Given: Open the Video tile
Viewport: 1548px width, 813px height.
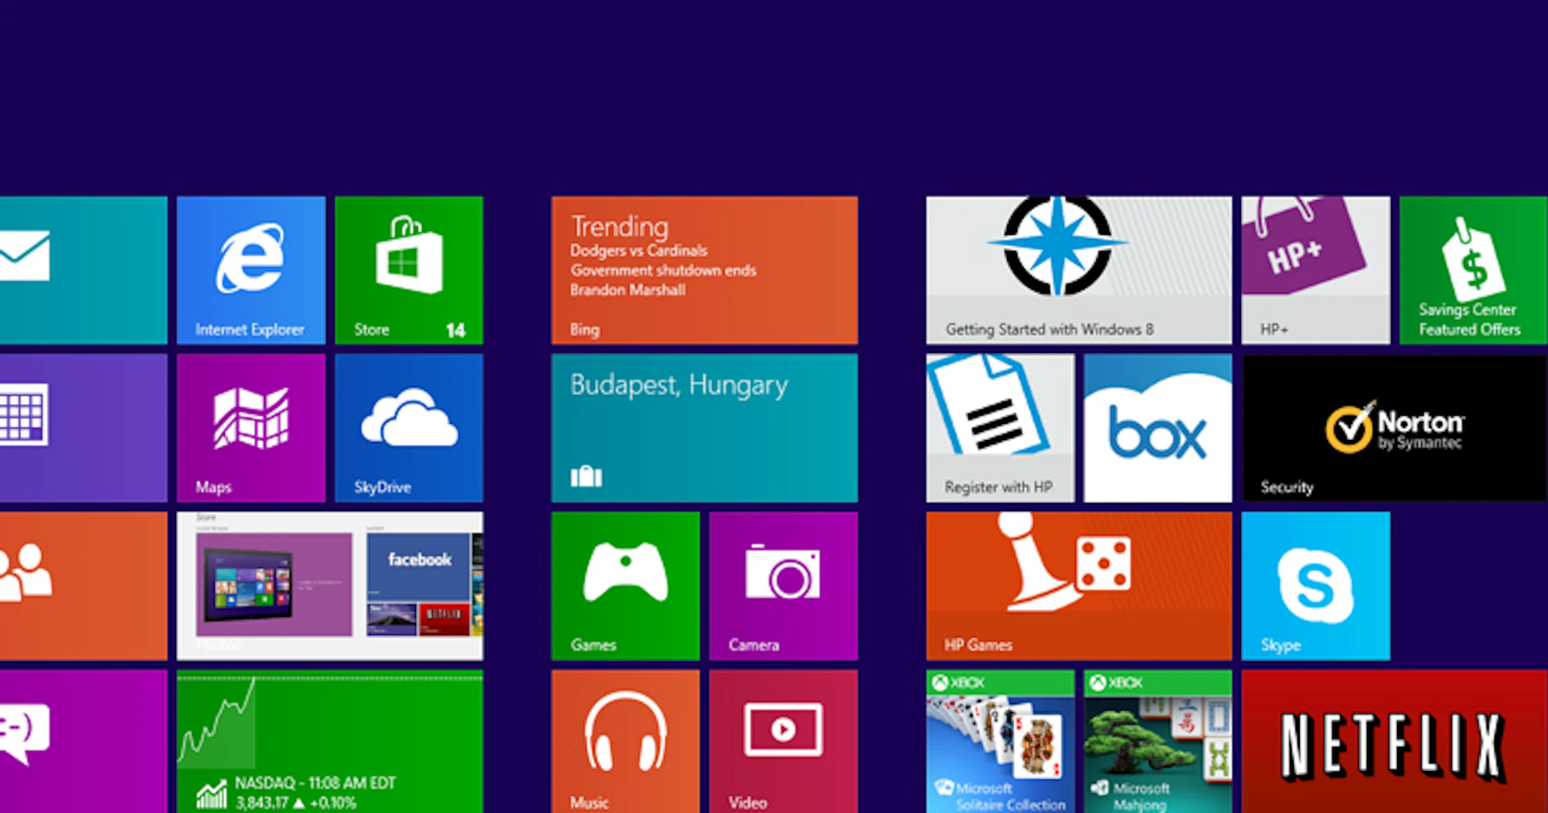Looking at the screenshot, I should coord(784,741).
